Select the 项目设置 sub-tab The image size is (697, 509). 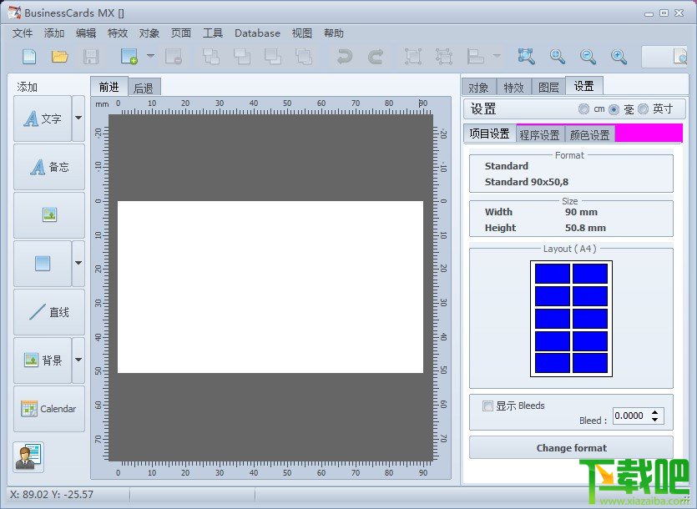pyautogui.click(x=489, y=134)
